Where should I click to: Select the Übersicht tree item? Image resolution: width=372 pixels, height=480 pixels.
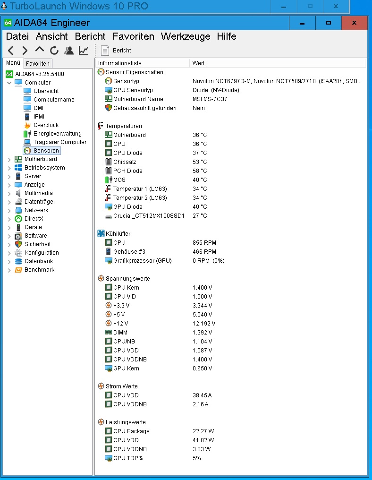41,91
